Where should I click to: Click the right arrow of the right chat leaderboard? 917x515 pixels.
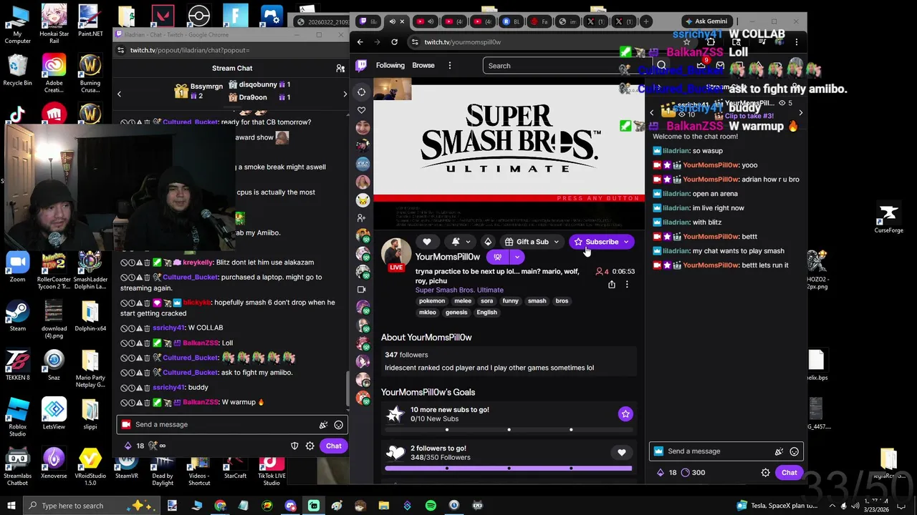pyautogui.click(x=800, y=113)
